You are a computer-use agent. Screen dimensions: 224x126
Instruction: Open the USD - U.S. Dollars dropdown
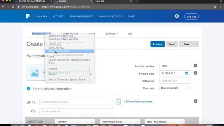click(164, 122)
